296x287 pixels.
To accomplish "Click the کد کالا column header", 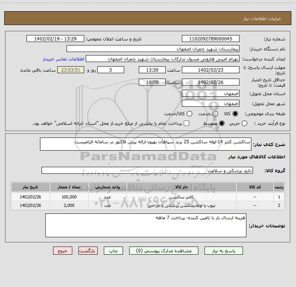I will pyautogui.click(x=255, y=187).
